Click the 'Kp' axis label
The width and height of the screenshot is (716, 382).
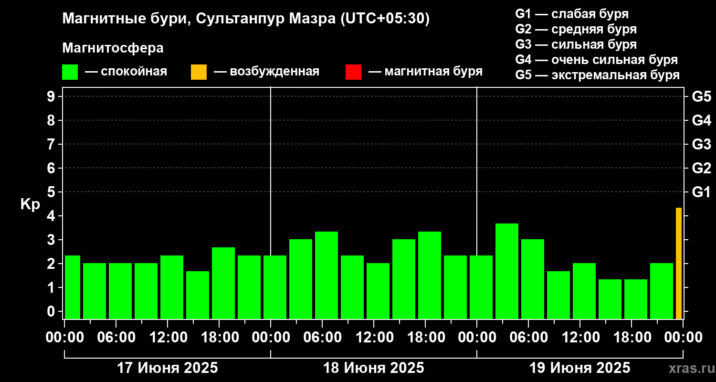pos(30,205)
